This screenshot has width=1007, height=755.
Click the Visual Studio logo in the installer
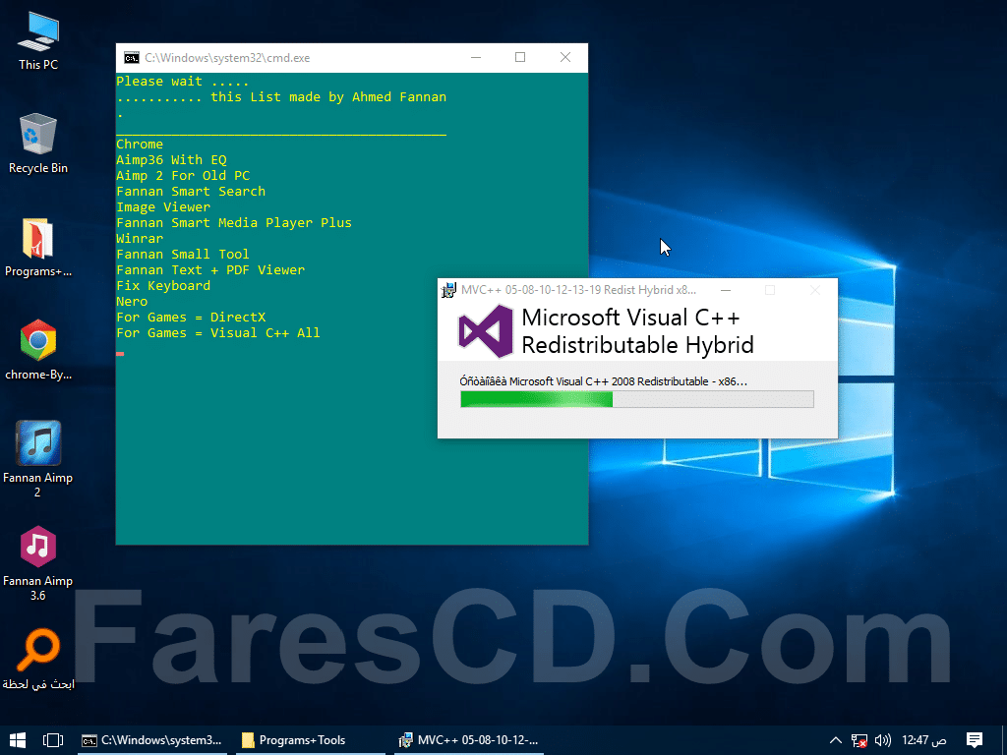pos(486,330)
